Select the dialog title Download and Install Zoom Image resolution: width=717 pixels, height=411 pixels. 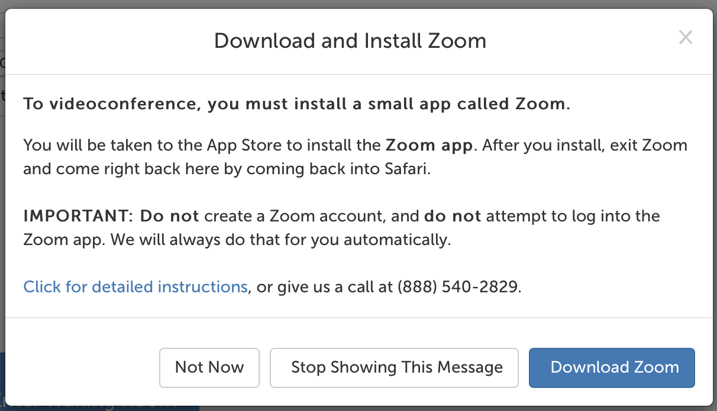pos(351,40)
